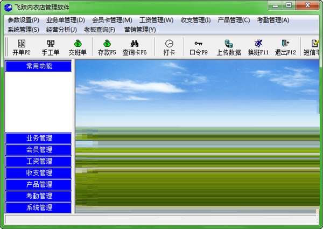The height and width of the screenshot is (229, 323).
Task: Minimize the 飞跃内衣店管理软件 window
Action: point(275,5)
